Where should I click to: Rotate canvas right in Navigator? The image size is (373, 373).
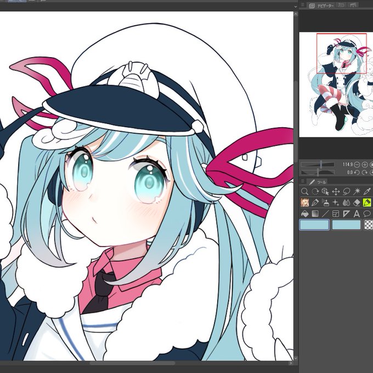(x=364, y=172)
